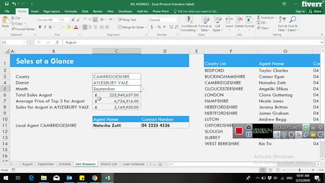The image size is (325, 183).
Task: Open Sort & Filter
Action: pyautogui.click(x=282, y=24)
